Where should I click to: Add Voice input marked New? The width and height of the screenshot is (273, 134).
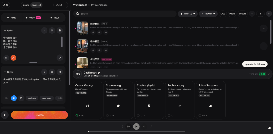[33, 18]
